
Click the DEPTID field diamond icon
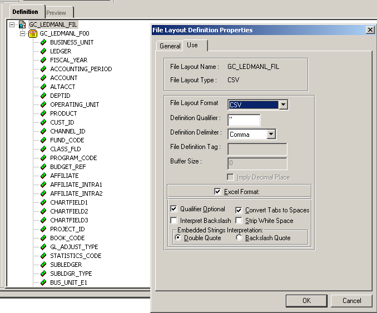pos(43,96)
